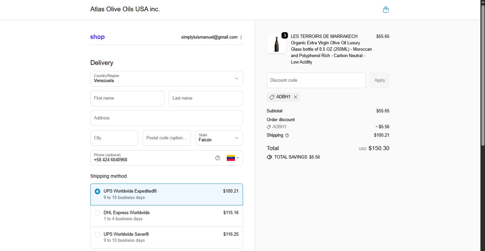The image size is (485, 251).
Task: Focus the Last name field
Action: (206, 98)
